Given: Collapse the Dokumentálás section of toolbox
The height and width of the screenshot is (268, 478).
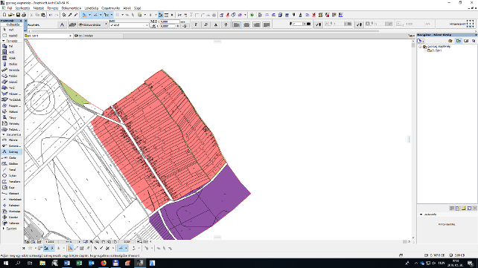Looking at the screenshot, I should [x=4, y=134].
